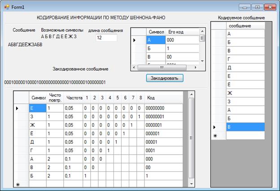
Task: Click symbol Б in the frequency table
Action: click(x=38, y=176)
